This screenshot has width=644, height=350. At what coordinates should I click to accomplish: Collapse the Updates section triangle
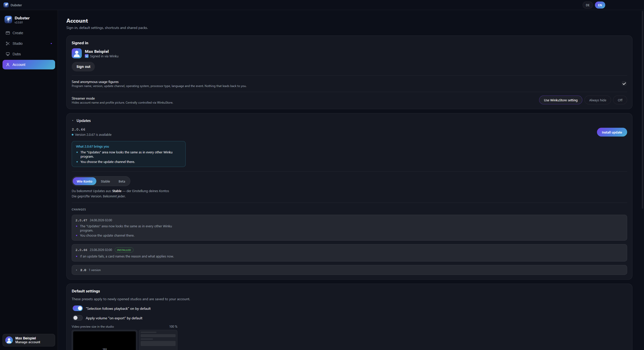73,121
